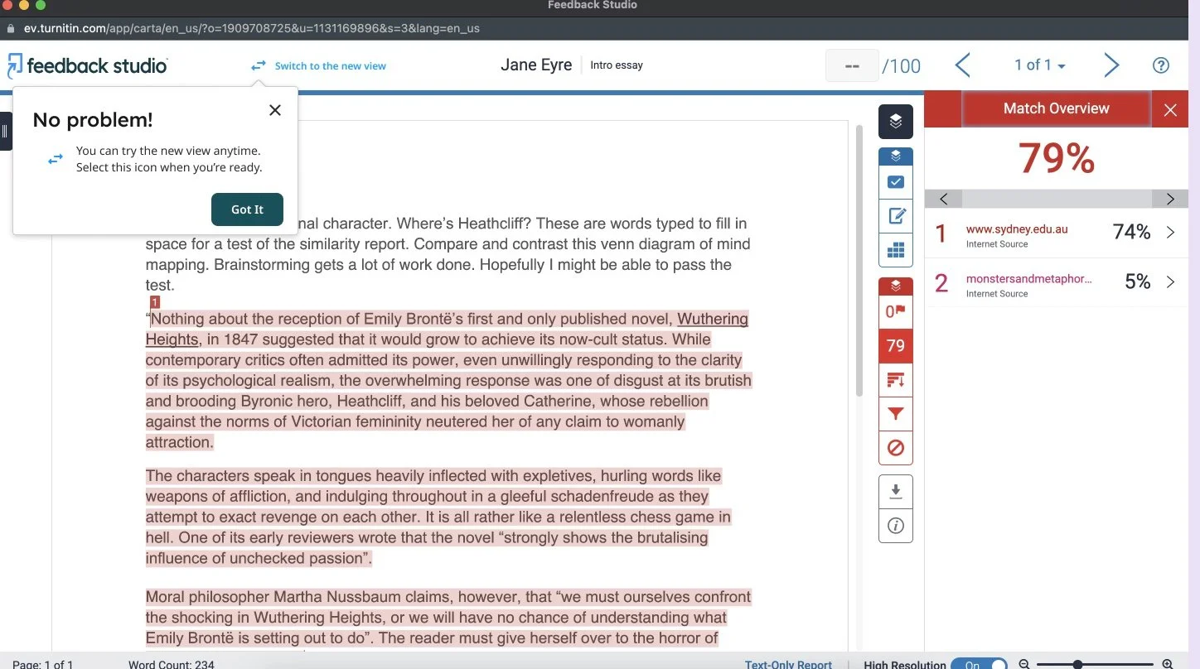1200x669 pixels.
Task: Expand www.sydney.edu.au match breakdown chevron
Action: (x=1170, y=233)
